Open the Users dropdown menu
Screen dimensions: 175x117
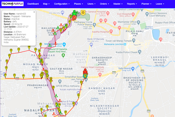[x=91, y=4]
